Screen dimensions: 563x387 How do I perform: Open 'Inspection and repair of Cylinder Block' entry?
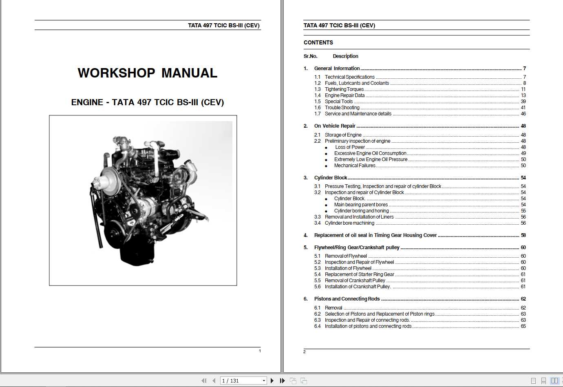[420, 192]
